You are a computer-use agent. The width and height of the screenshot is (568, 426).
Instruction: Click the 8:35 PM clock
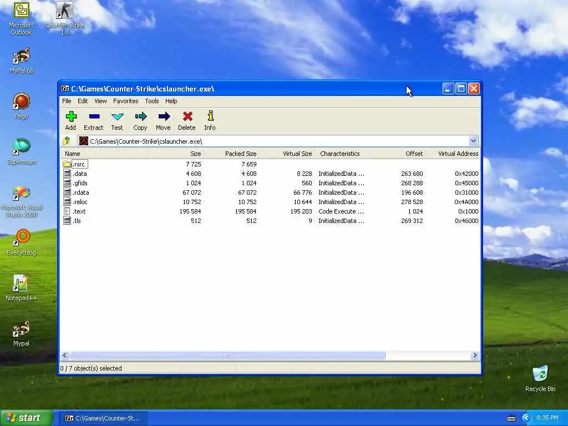tap(547, 418)
